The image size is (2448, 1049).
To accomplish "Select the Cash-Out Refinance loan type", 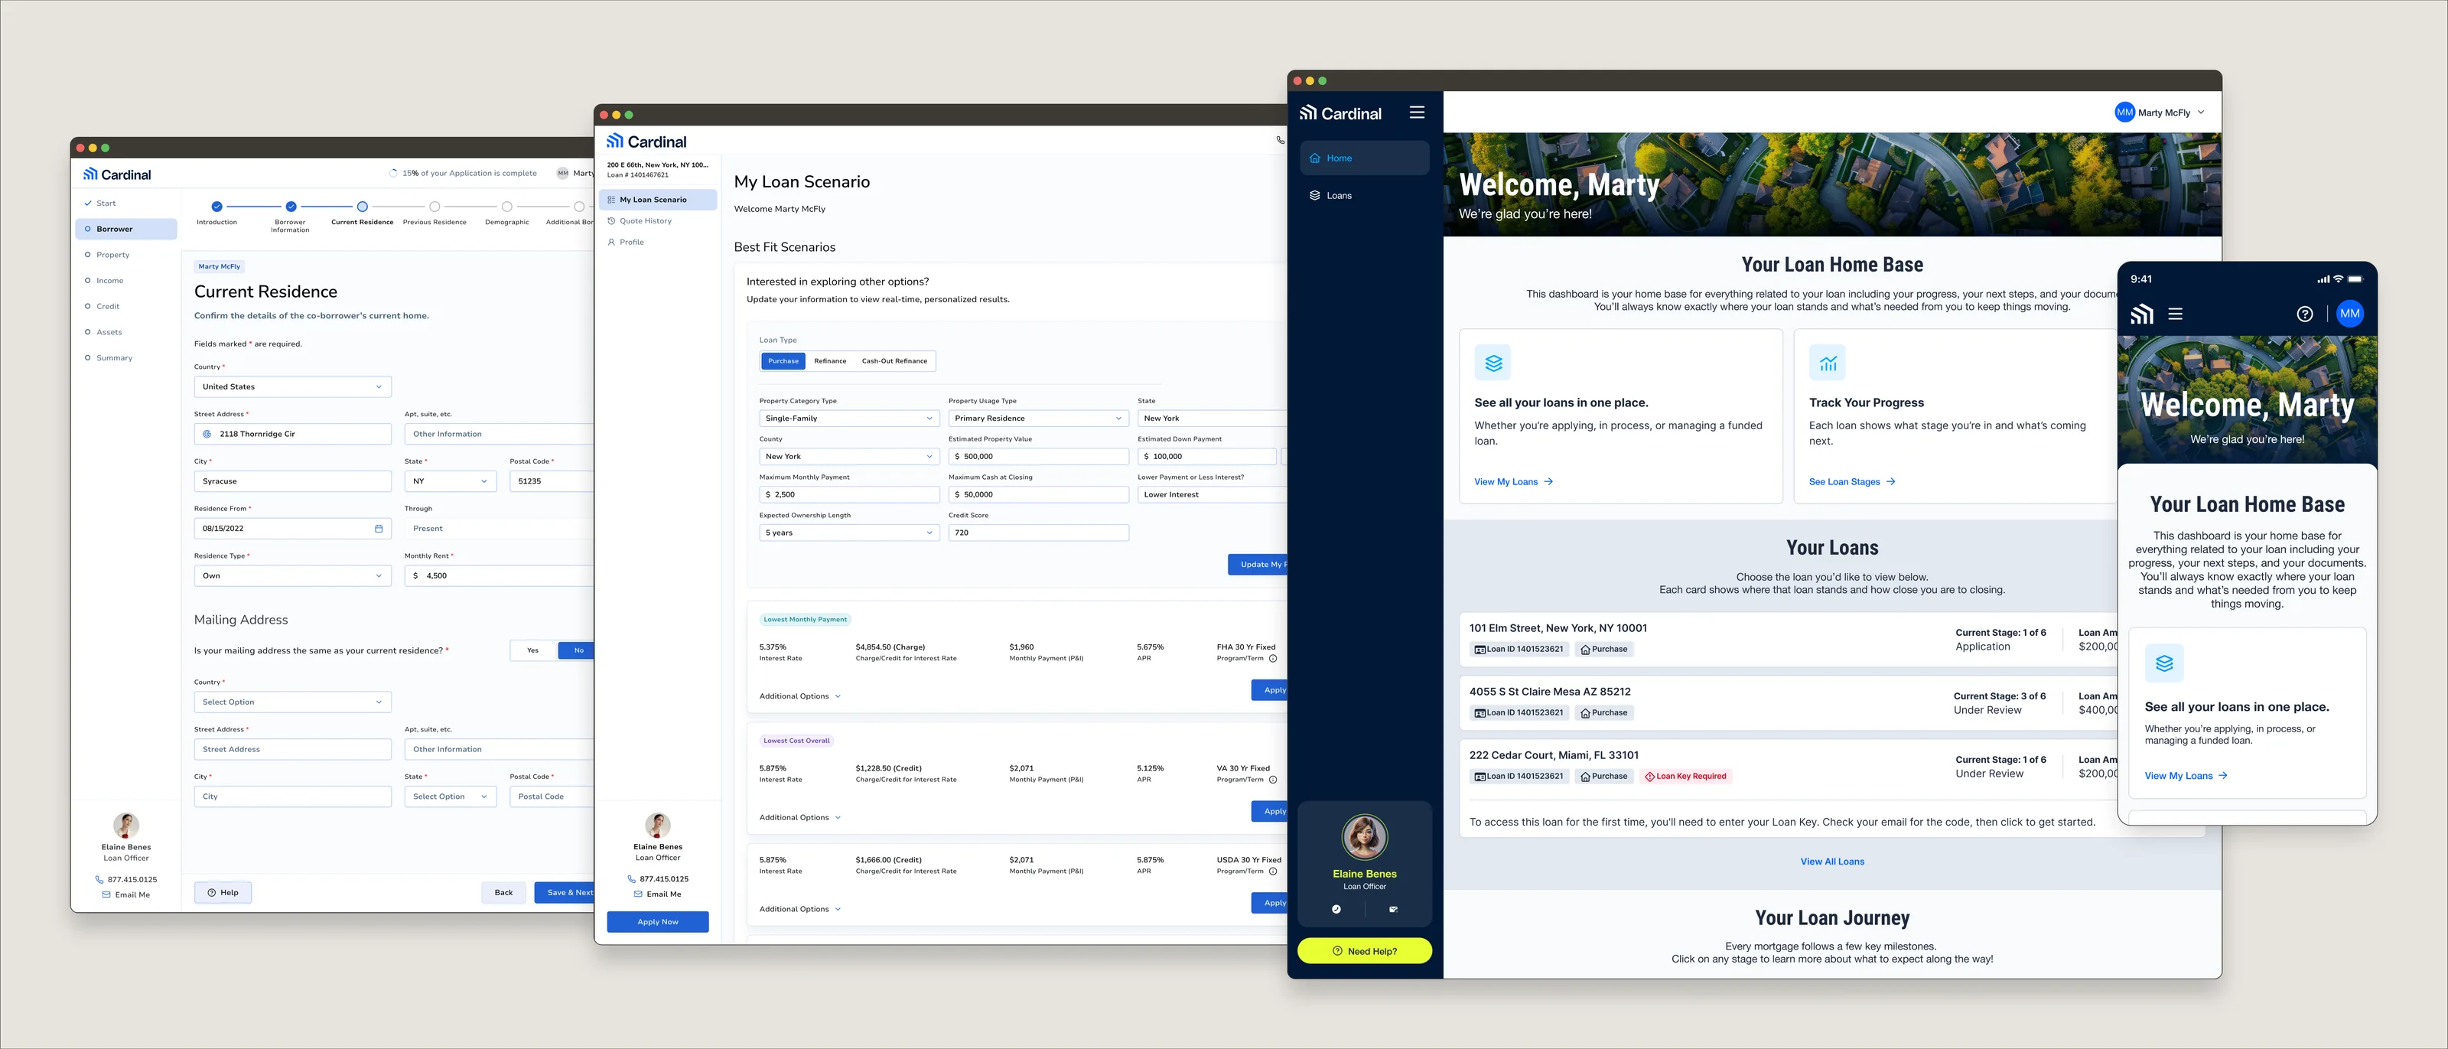I will tap(894, 361).
